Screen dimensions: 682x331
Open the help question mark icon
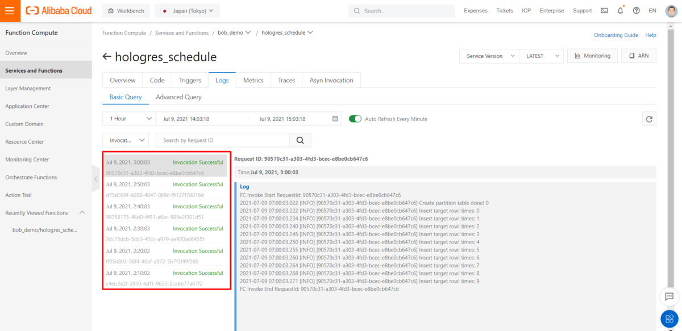636,10
